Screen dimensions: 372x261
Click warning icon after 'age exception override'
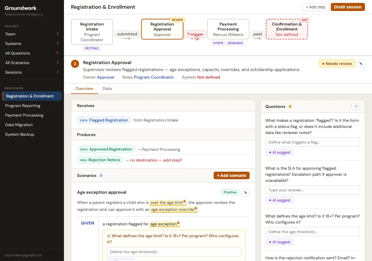click(x=196, y=209)
